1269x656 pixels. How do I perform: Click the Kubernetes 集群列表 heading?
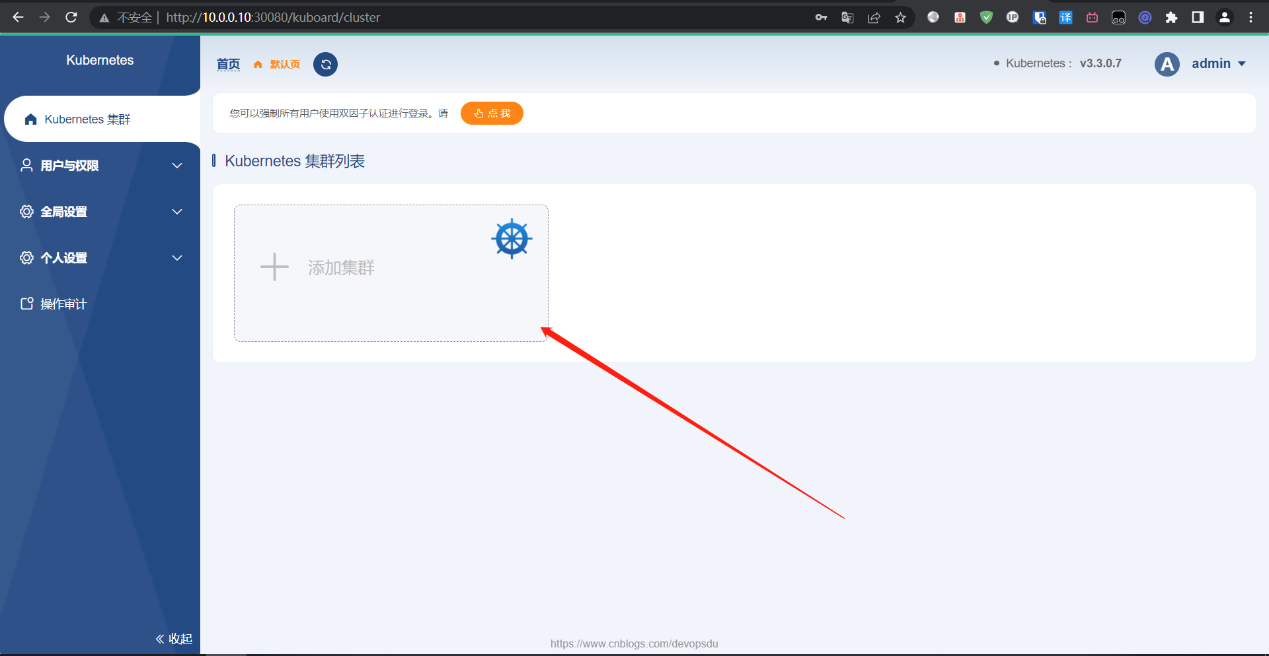coord(295,161)
